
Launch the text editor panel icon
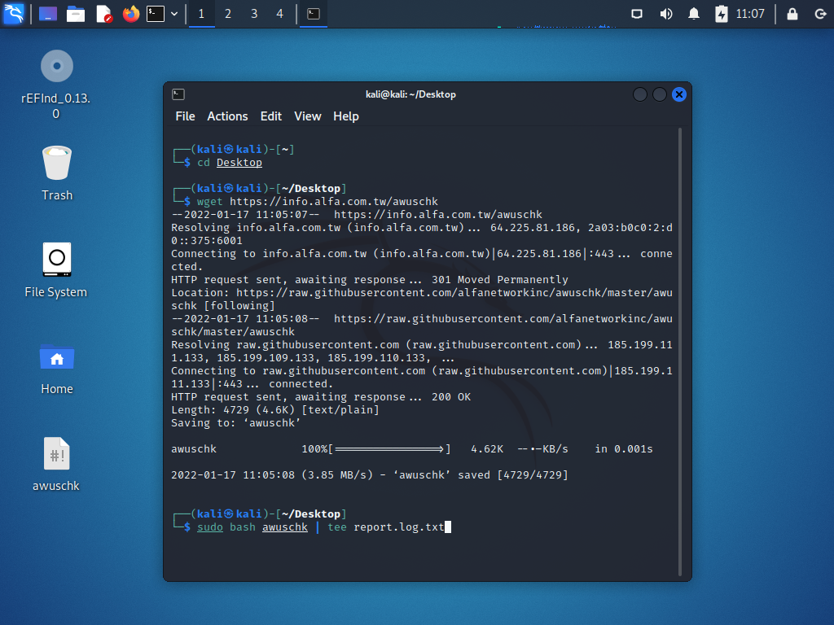tap(103, 14)
